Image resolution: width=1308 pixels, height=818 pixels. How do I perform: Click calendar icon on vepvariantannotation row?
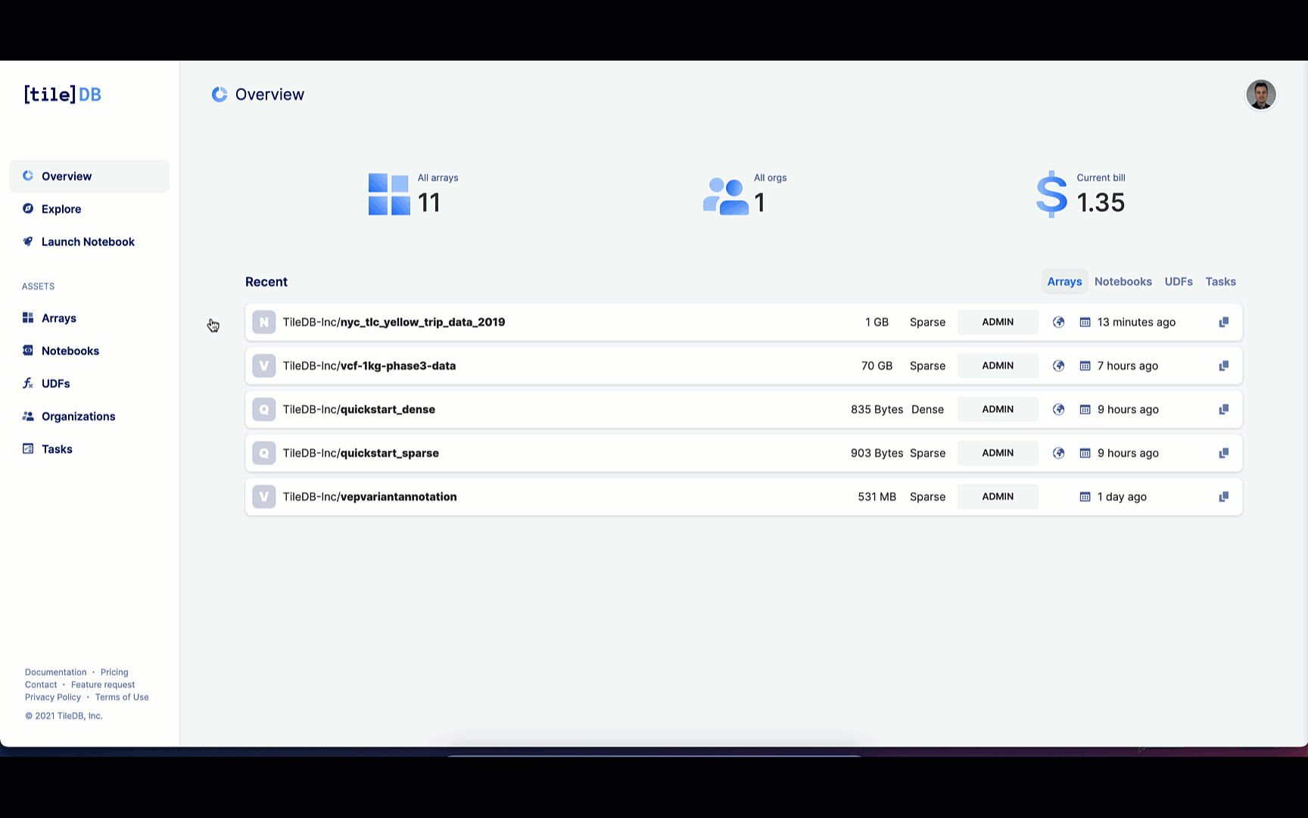coord(1085,497)
